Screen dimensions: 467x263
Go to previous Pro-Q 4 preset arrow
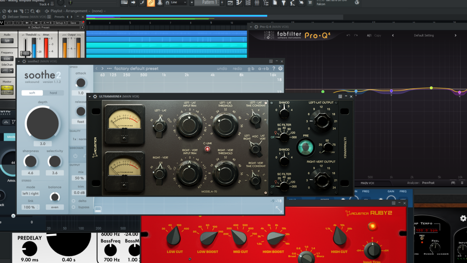coord(393,35)
